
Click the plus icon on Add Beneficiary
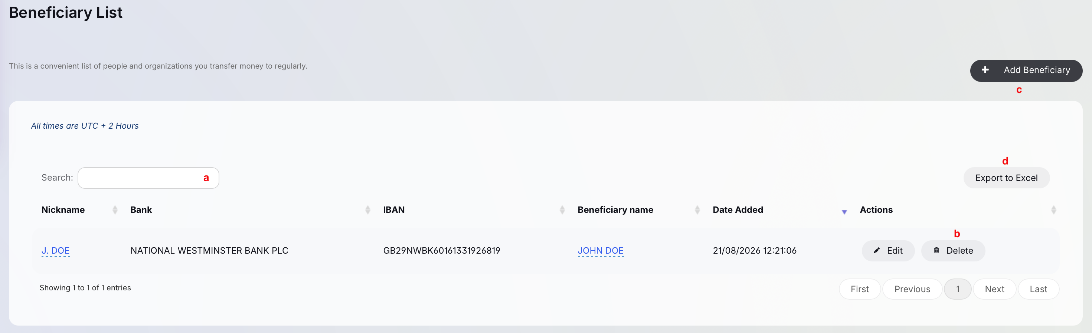click(x=985, y=70)
